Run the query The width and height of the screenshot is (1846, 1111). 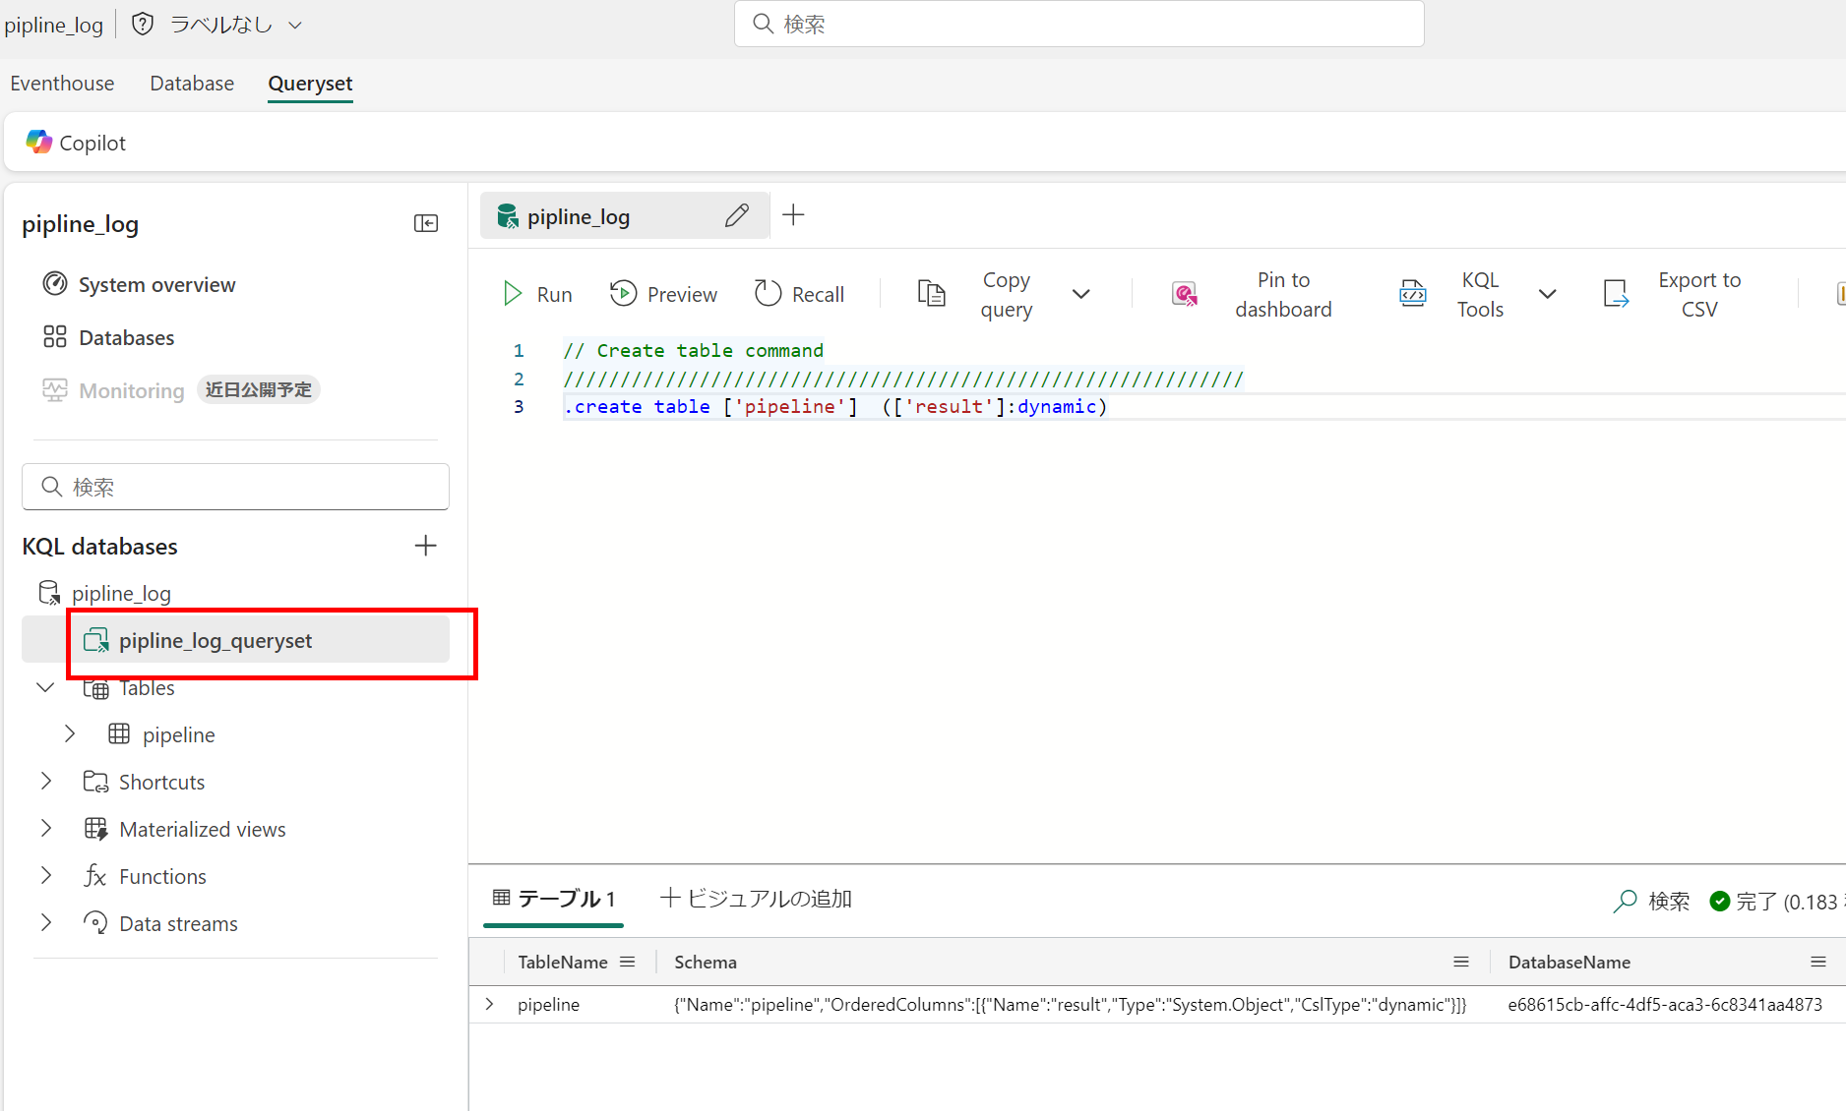click(x=537, y=294)
